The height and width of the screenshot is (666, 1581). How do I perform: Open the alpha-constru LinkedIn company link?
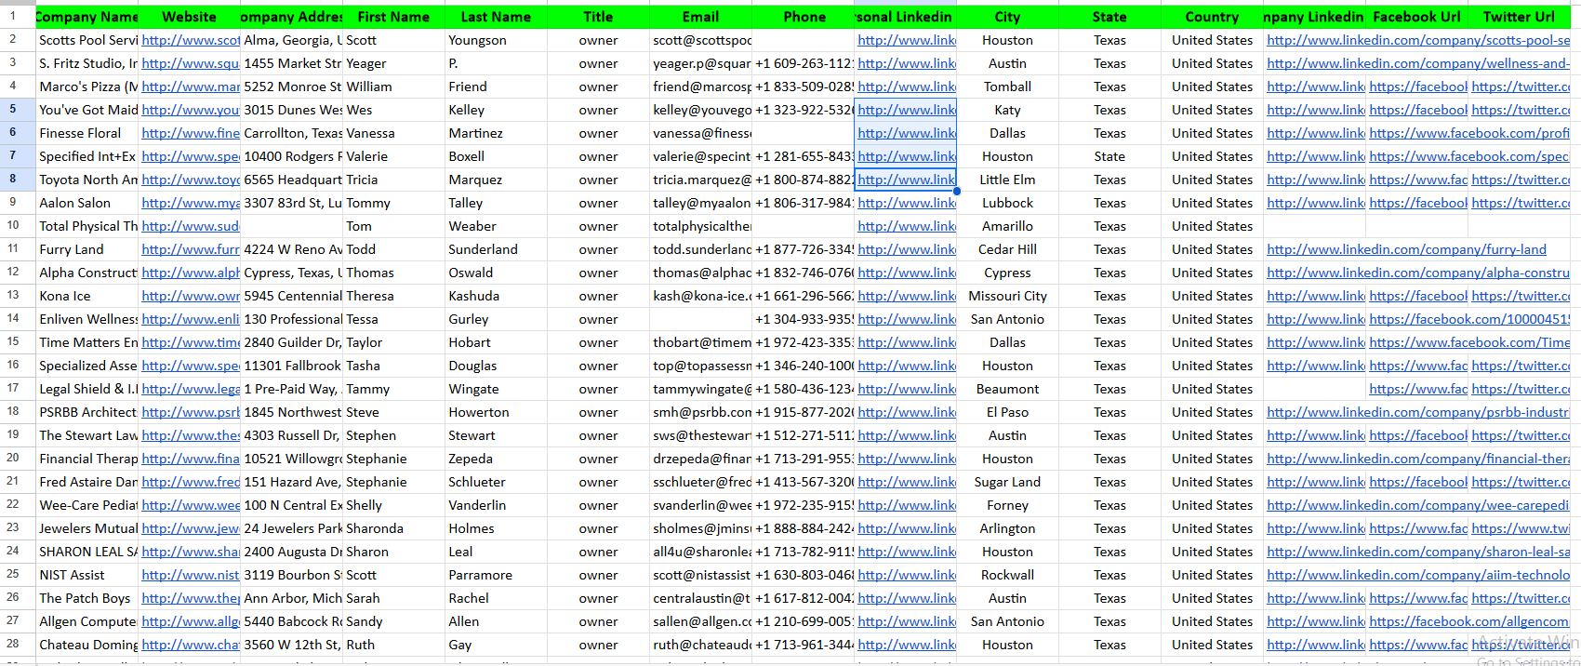pos(1417,273)
